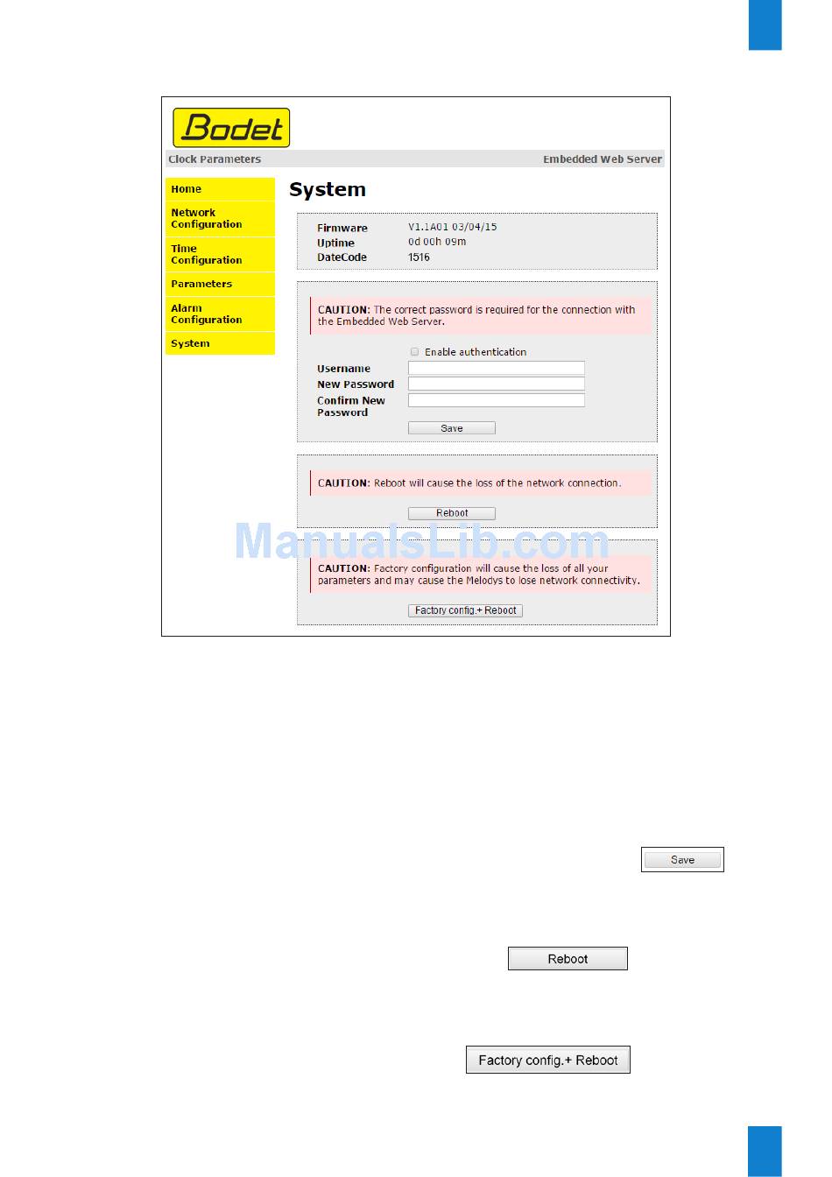
Task: Click Reboot button in web server panel
Action: click(452, 513)
